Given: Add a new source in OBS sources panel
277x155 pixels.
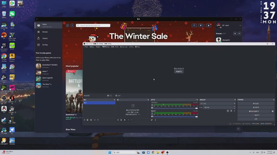Looking at the screenshot, I should 118,120.
